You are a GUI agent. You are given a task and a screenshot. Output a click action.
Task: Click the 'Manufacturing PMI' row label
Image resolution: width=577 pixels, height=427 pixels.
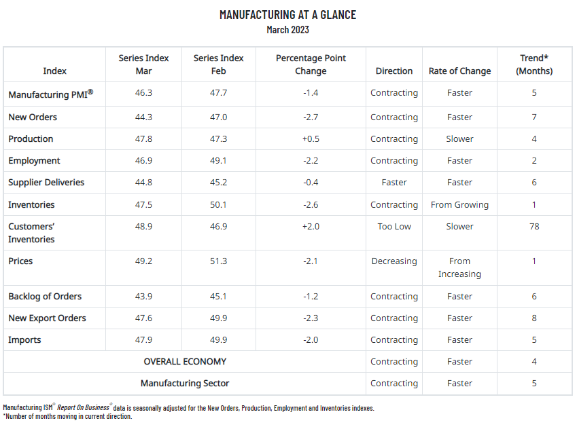pos(50,94)
